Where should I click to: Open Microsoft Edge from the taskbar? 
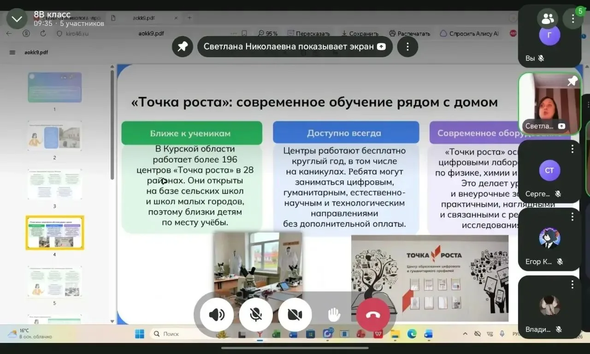point(412,334)
